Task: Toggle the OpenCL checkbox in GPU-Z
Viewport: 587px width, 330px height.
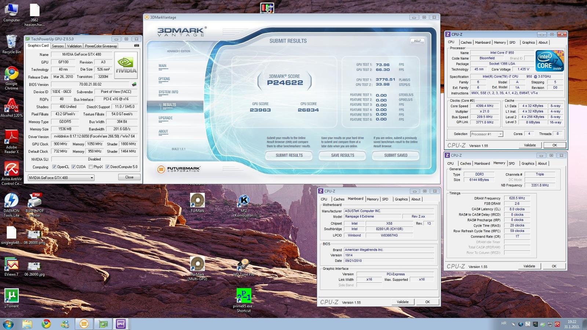Action: pos(54,167)
